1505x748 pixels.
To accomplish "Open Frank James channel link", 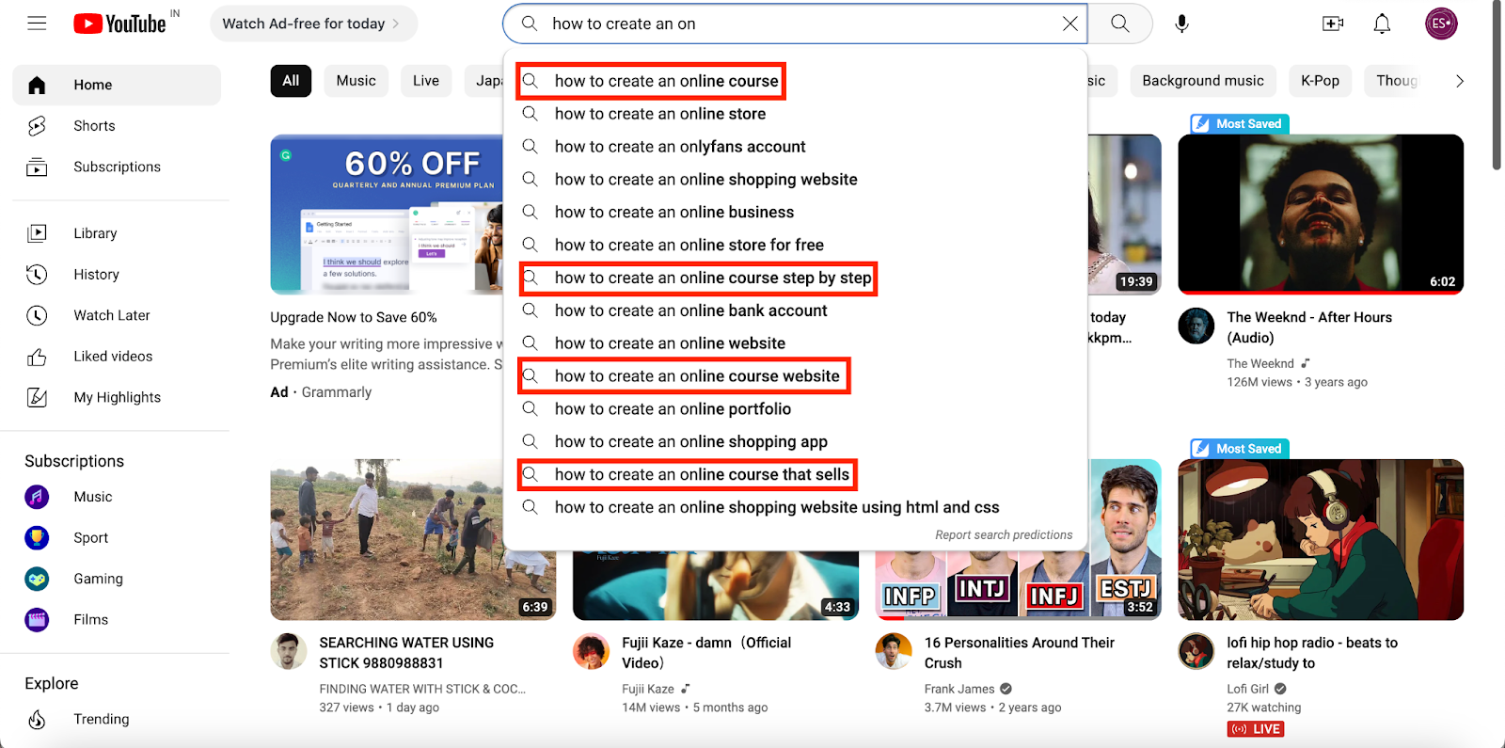I will click(x=959, y=689).
